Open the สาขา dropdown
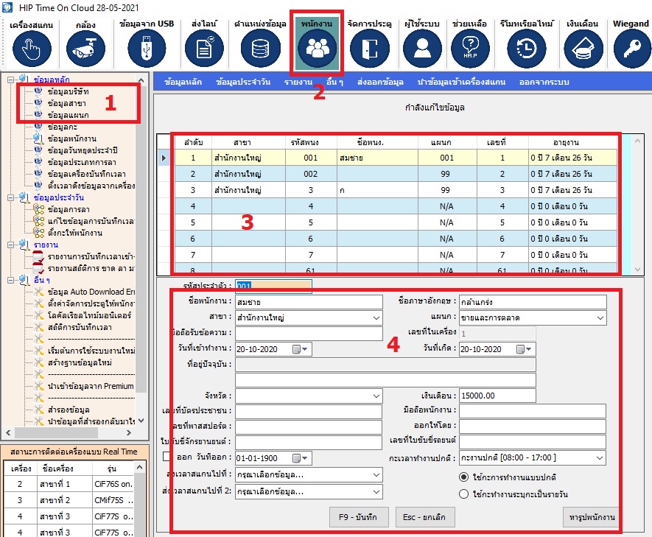 coord(376,318)
